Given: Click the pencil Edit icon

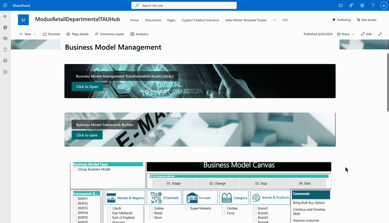Looking at the screenshot, I should coord(363,34).
